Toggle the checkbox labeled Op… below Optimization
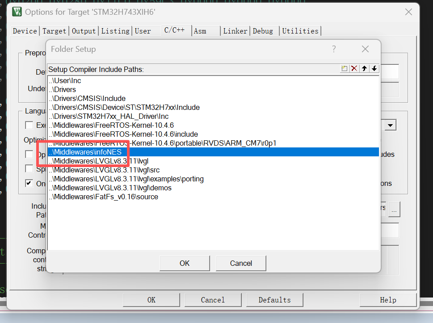433x323 pixels. (x=29, y=154)
